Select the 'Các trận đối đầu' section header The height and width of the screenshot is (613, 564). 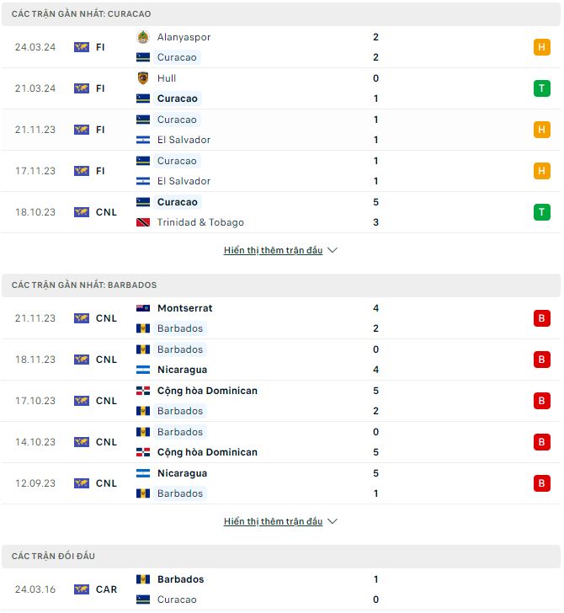[x=281, y=557]
